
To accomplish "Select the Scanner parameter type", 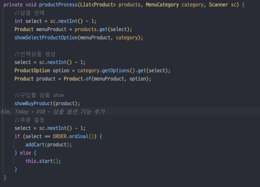I will (x=218, y=5).
